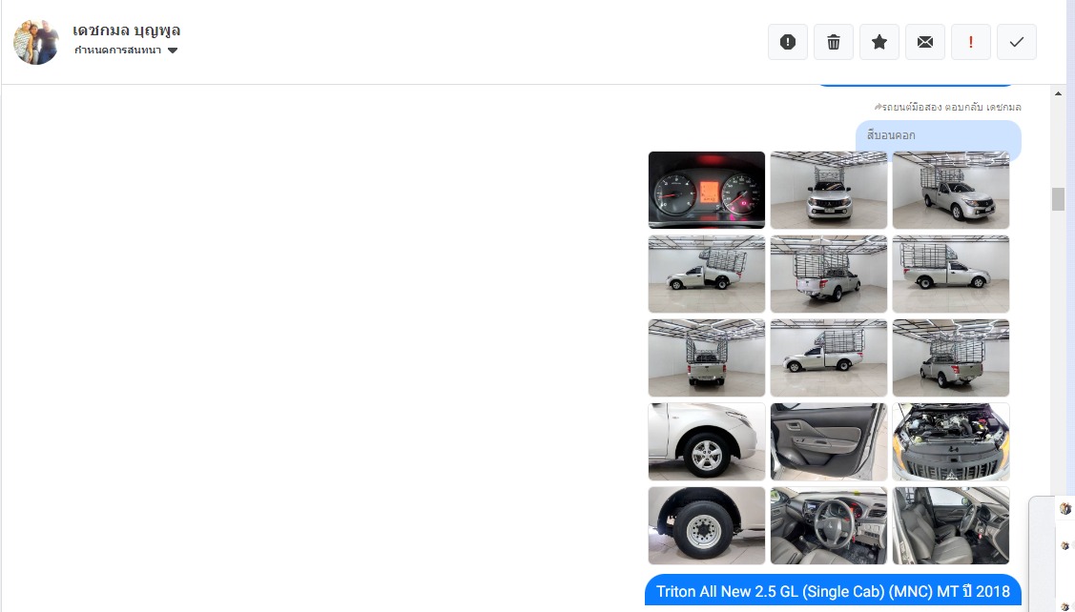Open the engine bay photo
The width and height of the screenshot is (1075, 612).
coord(951,442)
